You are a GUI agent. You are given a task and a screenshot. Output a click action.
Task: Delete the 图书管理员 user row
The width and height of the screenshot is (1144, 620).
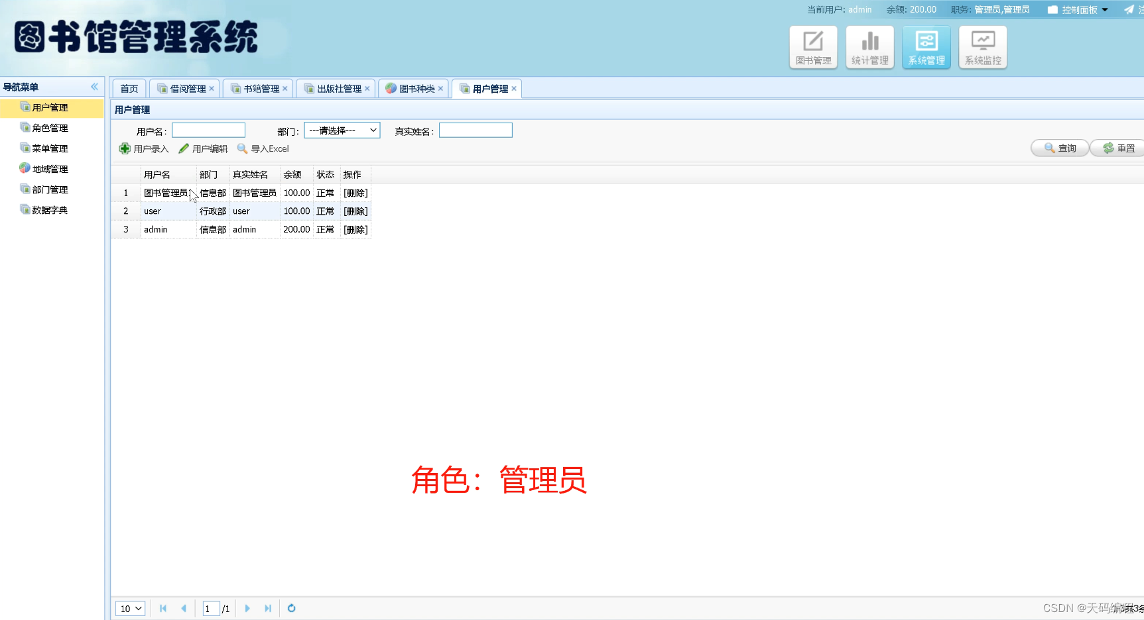355,193
